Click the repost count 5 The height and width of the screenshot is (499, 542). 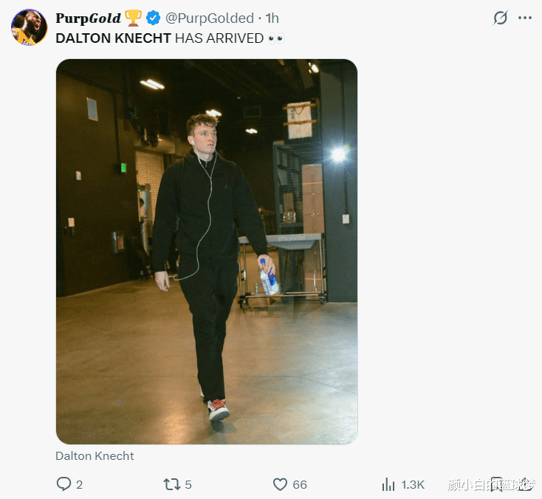[188, 484]
